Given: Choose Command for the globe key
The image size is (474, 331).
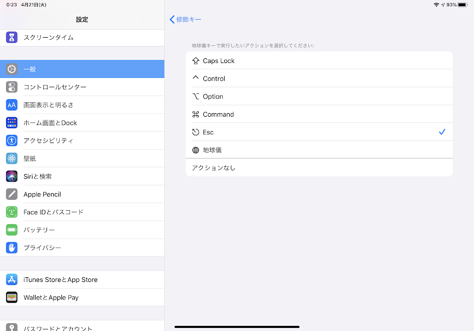Looking at the screenshot, I should [x=319, y=114].
